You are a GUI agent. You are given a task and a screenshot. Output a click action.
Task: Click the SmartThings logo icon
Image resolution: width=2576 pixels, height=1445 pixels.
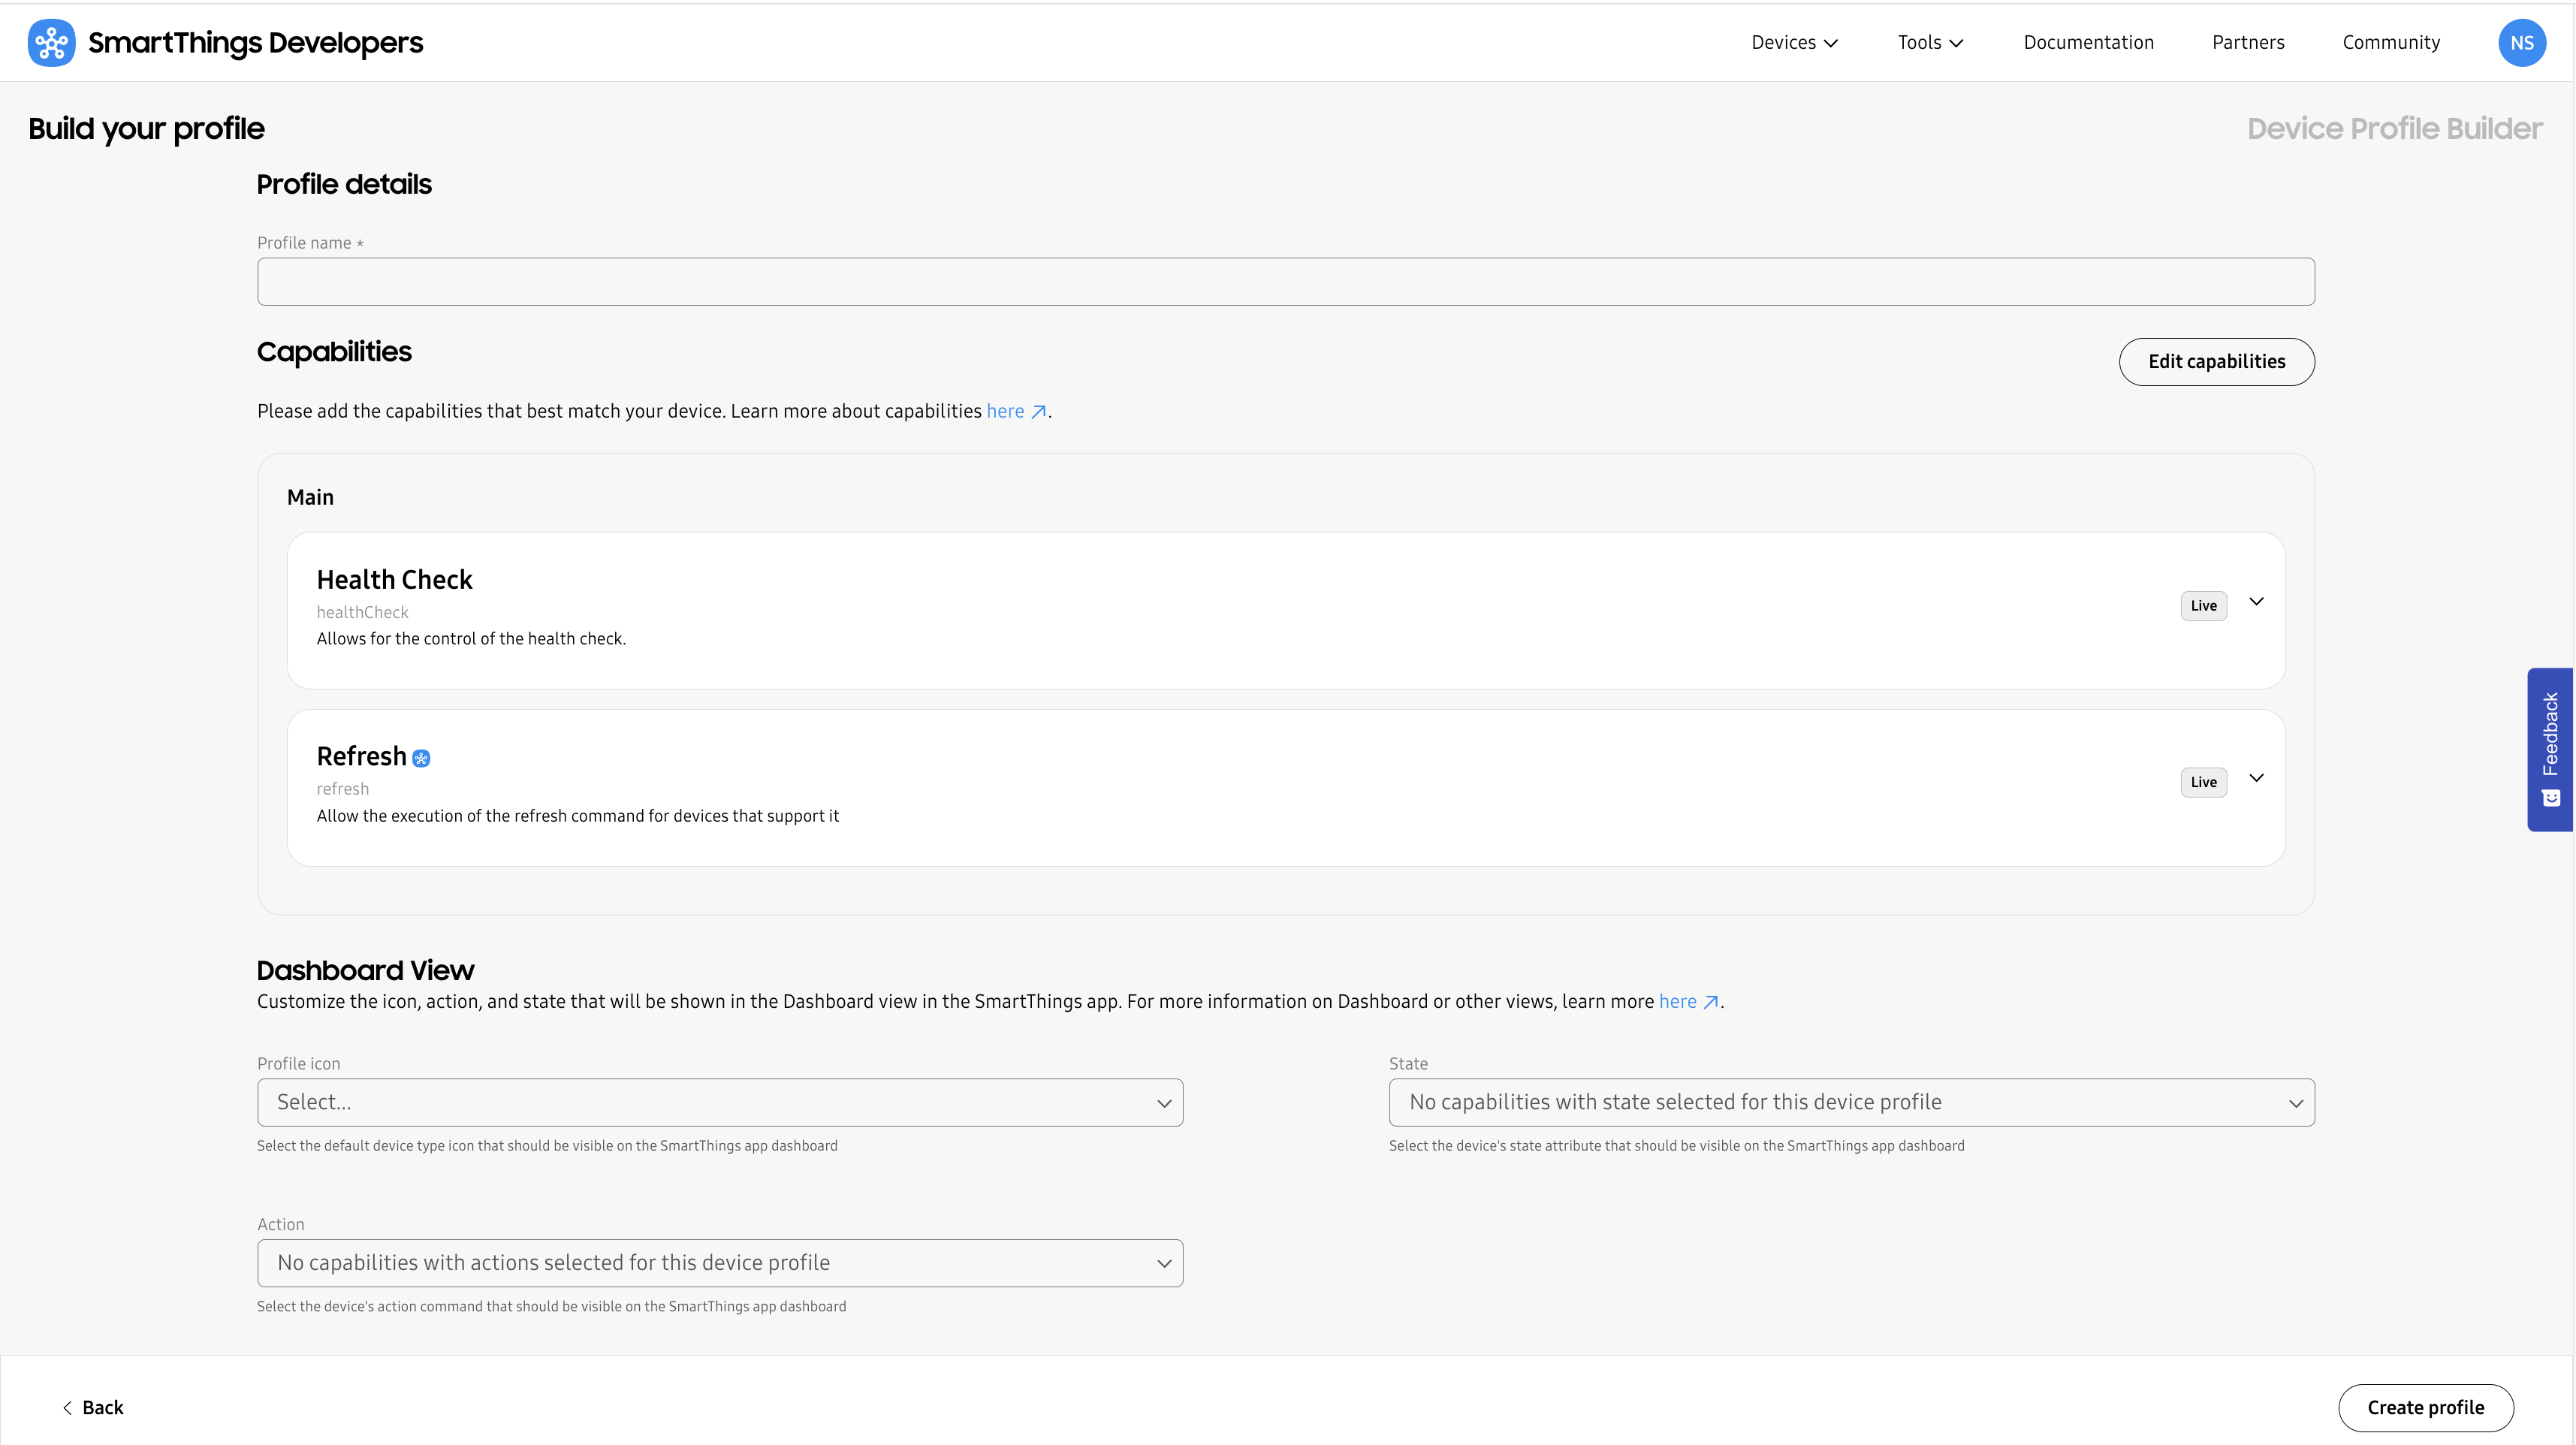tap(51, 43)
